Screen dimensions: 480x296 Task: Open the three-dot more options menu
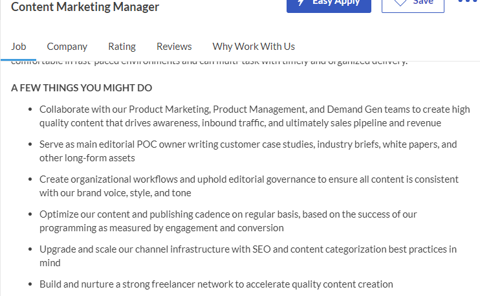pos(468,1)
